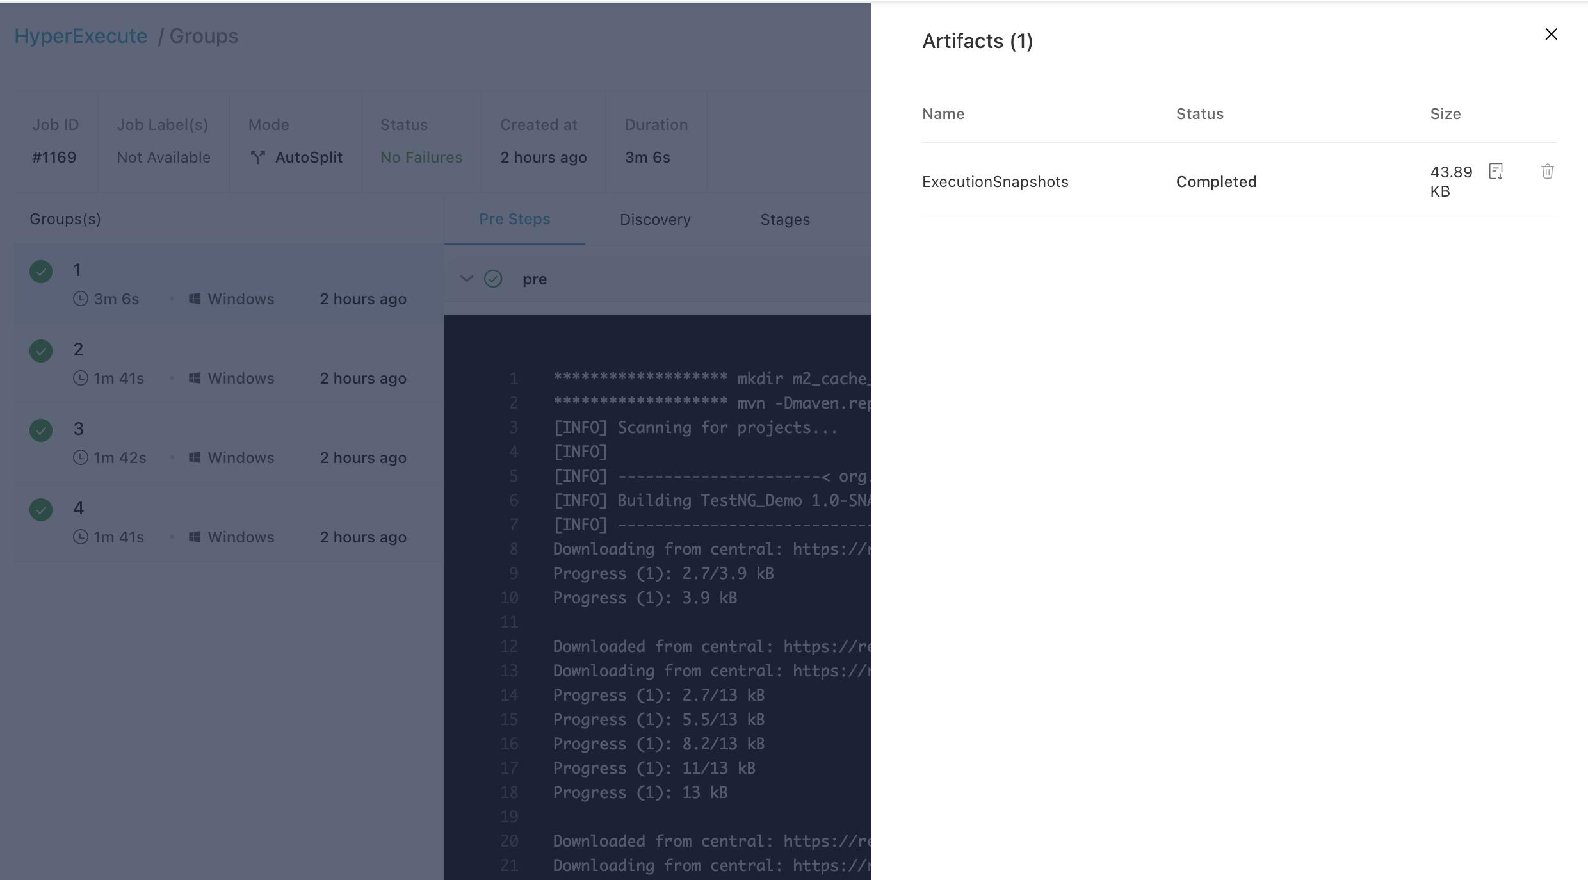Click the completed status for ExecutionSnapshots
The width and height of the screenshot is (1588, 880).
1215,181
